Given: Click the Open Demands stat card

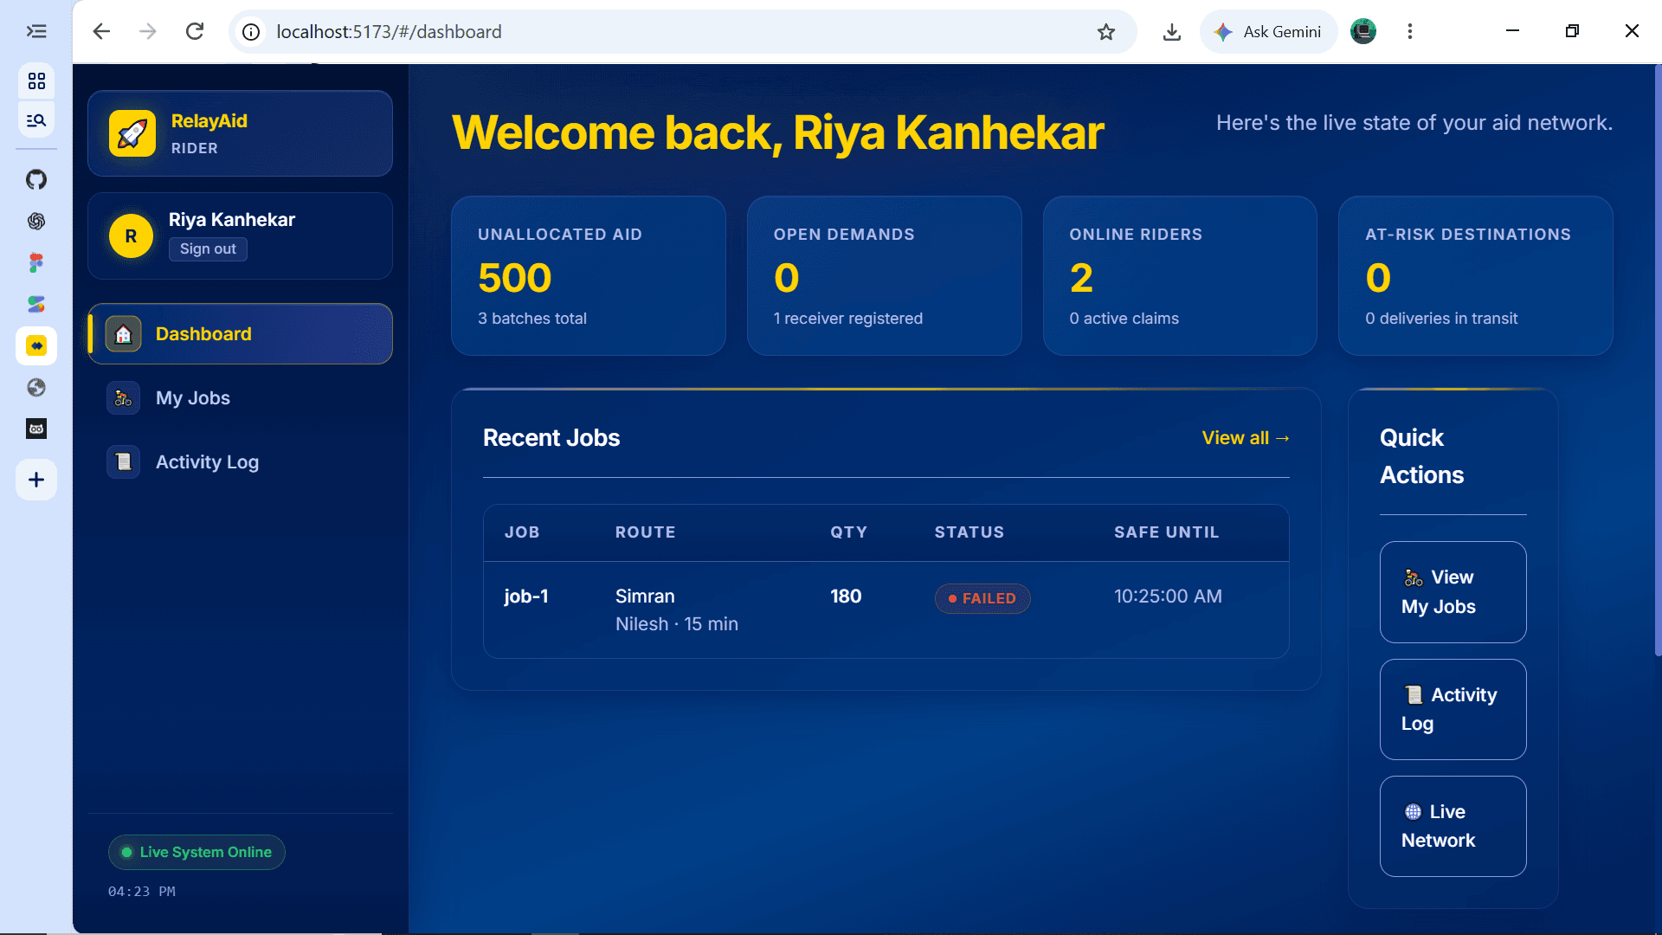Looking at the screenshot, I should [x=884, y=276].
